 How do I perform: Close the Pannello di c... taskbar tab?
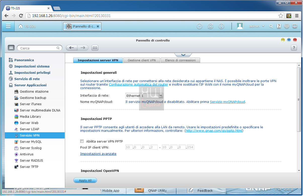[x=98, y=26]
